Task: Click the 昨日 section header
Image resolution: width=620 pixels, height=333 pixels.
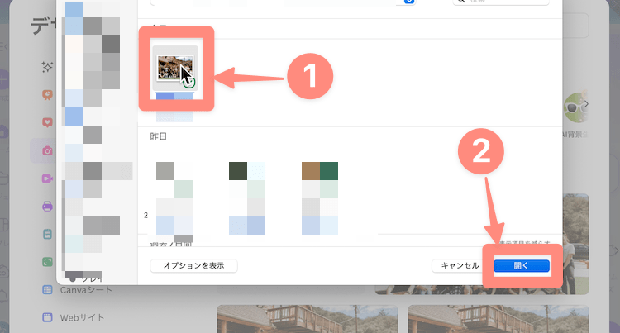Action: pos(159,136)
